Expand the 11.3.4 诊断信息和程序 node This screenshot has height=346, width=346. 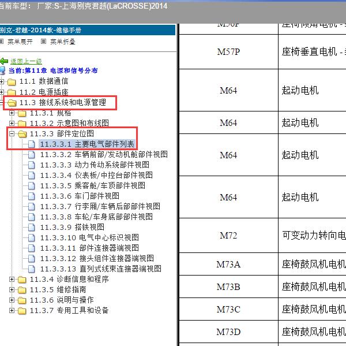point(12,279)
